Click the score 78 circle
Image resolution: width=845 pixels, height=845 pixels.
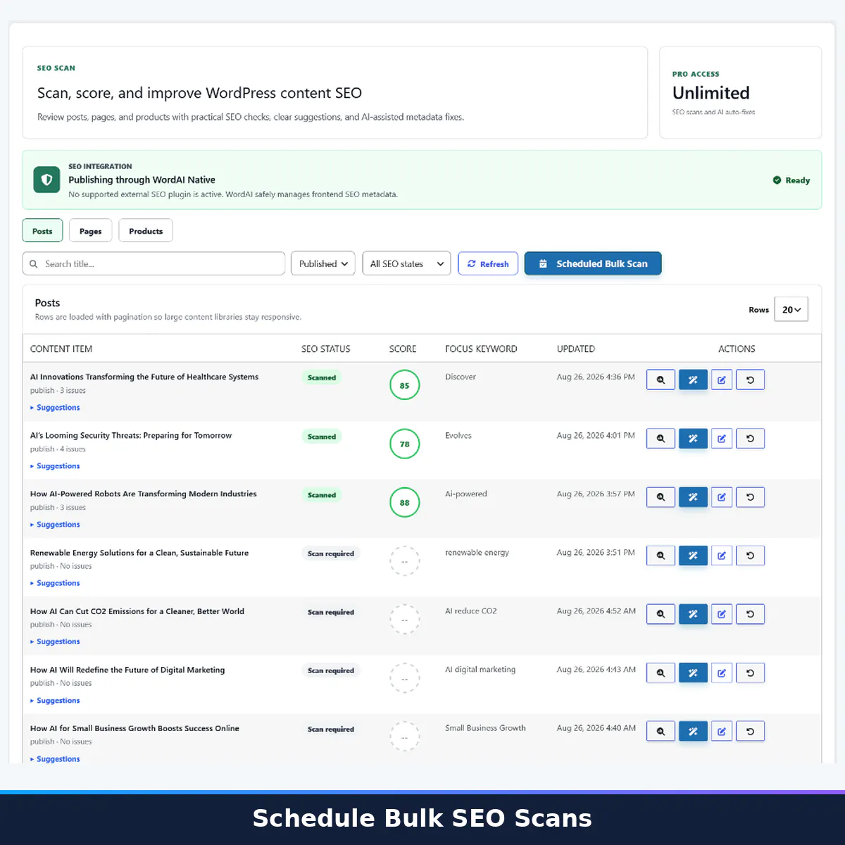pos(404,444)
